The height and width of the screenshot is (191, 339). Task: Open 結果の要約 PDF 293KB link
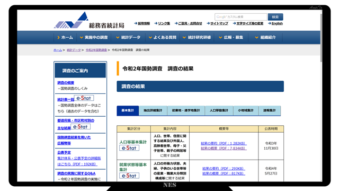coord(224,169)
